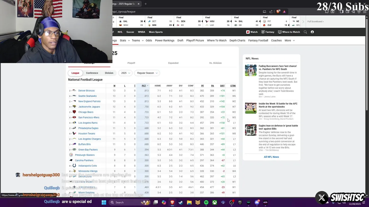Sort standings by STRK column
Viewport: 369px width, 207px height.
[233, 86]
